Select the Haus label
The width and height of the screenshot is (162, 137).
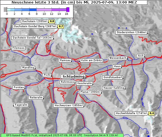point(117,66)
